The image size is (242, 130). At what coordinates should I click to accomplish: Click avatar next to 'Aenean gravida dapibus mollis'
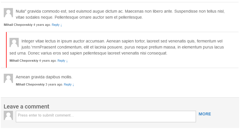tap(8, 78)
